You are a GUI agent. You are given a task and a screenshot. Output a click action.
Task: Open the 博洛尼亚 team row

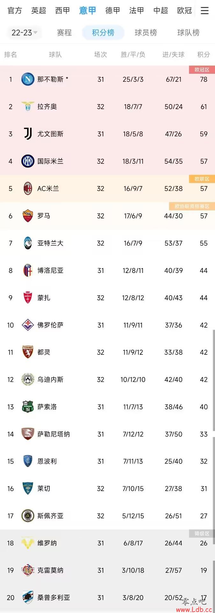[x=108, y=270]
